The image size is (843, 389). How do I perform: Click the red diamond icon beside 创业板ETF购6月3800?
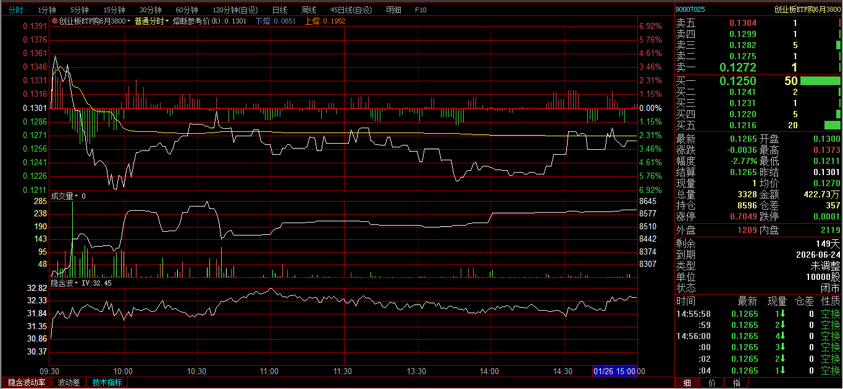(55, 21)
